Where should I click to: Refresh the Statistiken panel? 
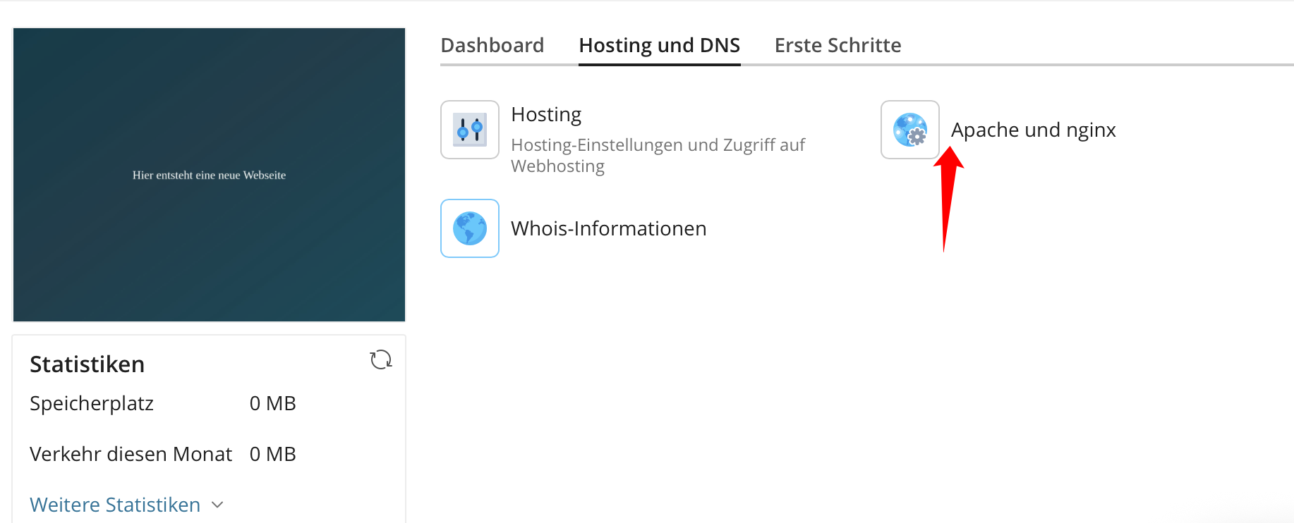point(381,359)
